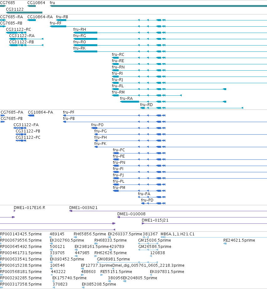This screenshot has height=289, width=267.
Task: Pick the fru-RI transcript
Action: point(117,73)
